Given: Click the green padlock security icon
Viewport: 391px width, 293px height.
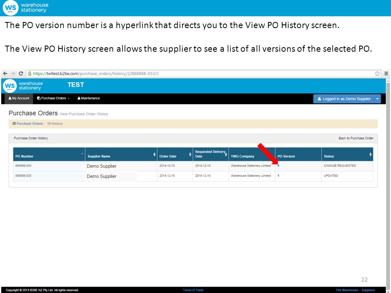Looking at the screenshot, I should coord(30,74).
